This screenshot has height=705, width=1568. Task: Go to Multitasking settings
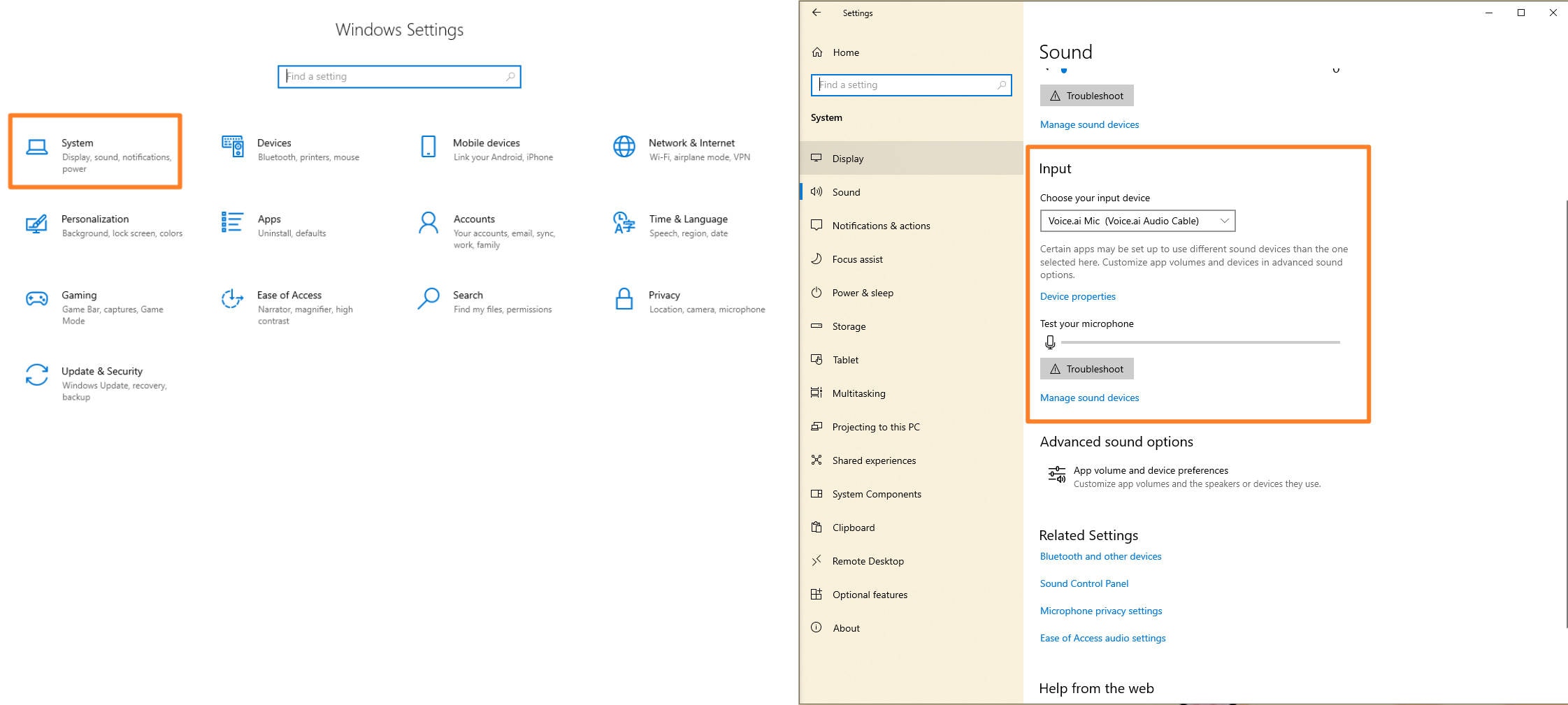911,393
